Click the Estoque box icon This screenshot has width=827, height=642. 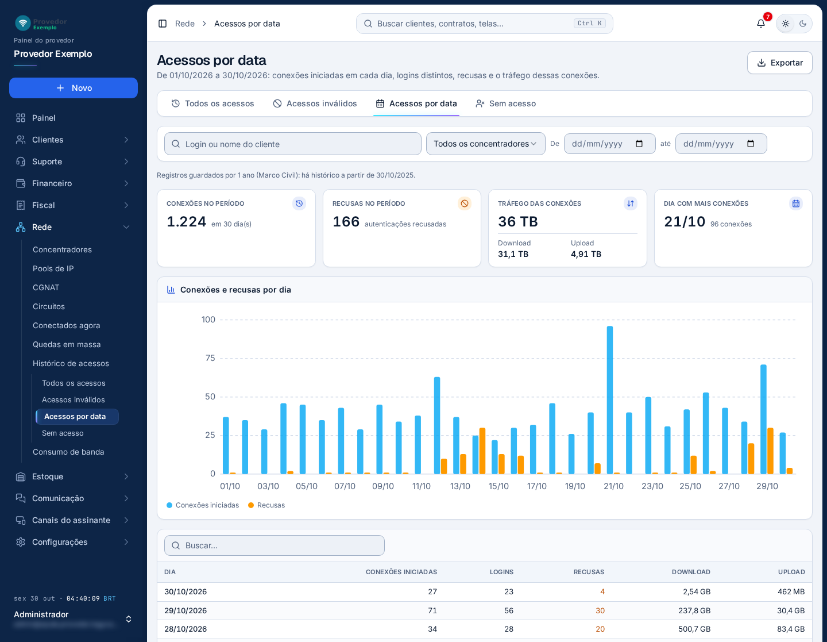21,476
